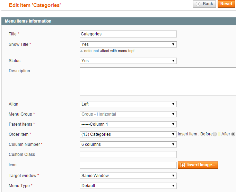Open the Menu Group dropdown
The height and width of the screenshot is (192, 236).
coord(128,114)
